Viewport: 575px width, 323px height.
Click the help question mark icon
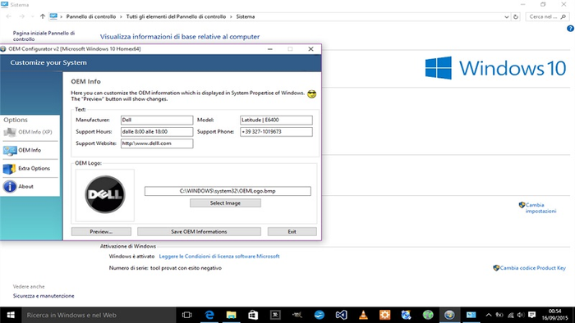[570, 29]
